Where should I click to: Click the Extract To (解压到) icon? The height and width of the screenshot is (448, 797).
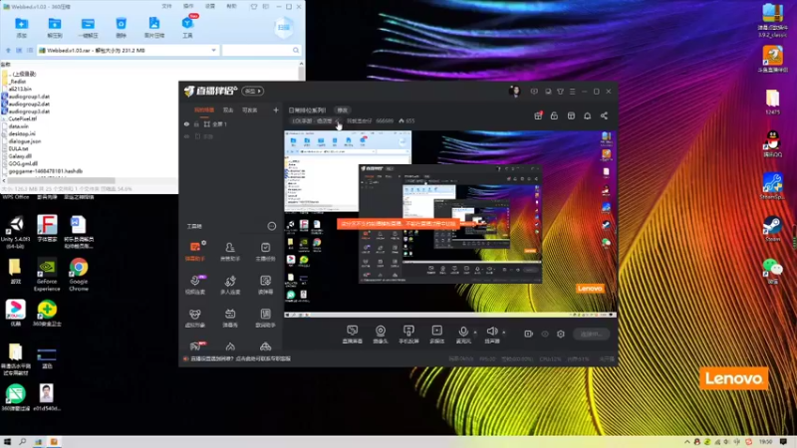pos(55,28)
